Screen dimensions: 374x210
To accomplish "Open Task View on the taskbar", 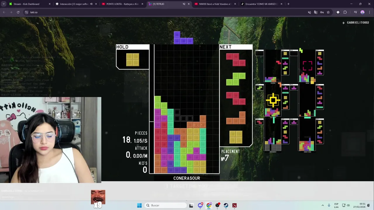I will click(x=191, y=205).
